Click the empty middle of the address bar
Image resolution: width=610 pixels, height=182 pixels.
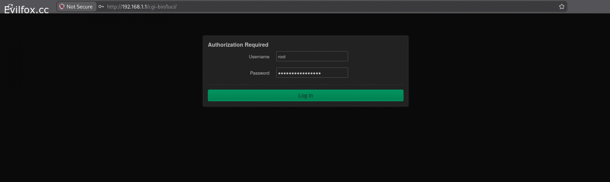pos(352,7)
